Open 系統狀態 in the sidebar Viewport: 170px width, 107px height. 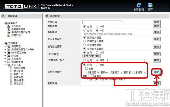[16, 26]
